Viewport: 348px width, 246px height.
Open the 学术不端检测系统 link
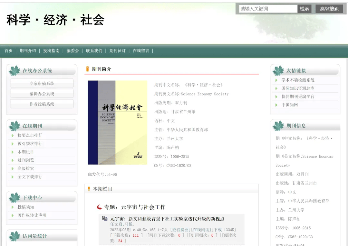coord(298,80)
